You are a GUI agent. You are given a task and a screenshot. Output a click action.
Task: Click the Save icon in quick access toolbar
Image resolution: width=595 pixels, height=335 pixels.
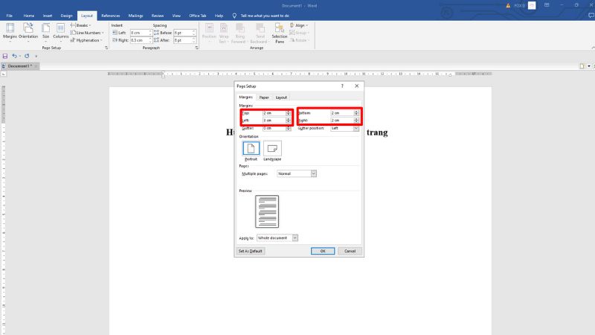click(x=5, y=56)
